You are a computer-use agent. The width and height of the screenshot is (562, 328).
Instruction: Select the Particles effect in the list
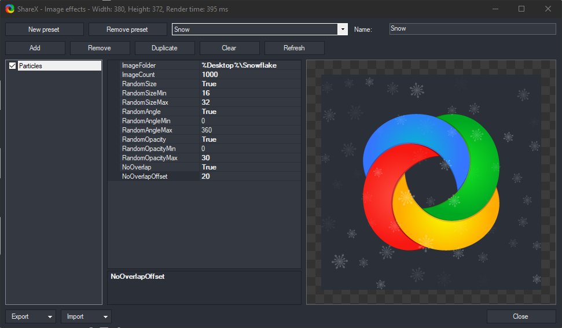(x=60, y=65)
